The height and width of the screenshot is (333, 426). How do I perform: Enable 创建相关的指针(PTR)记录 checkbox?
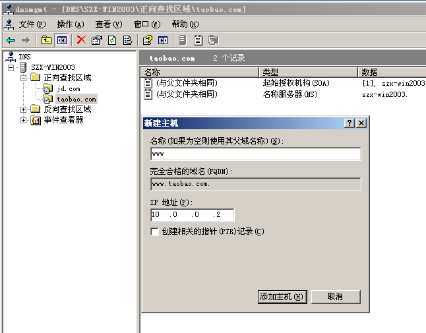[x=154, y=231]
